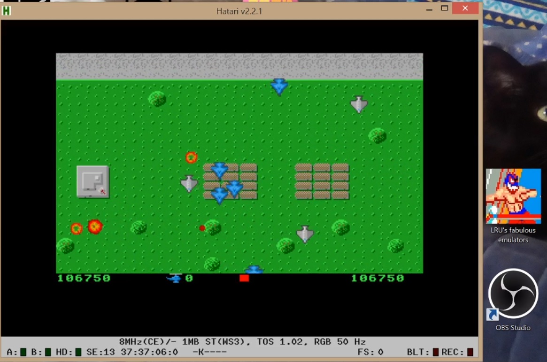
Task: Open LRU's fabulous emulators desktop icon
Action: click(513, 197)
